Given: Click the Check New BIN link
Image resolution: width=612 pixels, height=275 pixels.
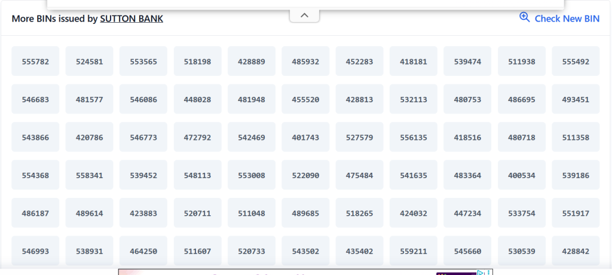Looking at the screenshot, I should point(567,19).
